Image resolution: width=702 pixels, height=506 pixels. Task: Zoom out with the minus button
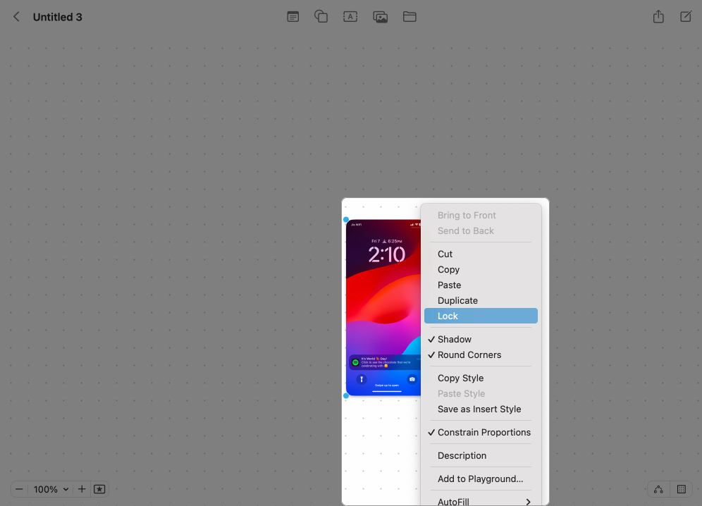click(x=20, y=489)
